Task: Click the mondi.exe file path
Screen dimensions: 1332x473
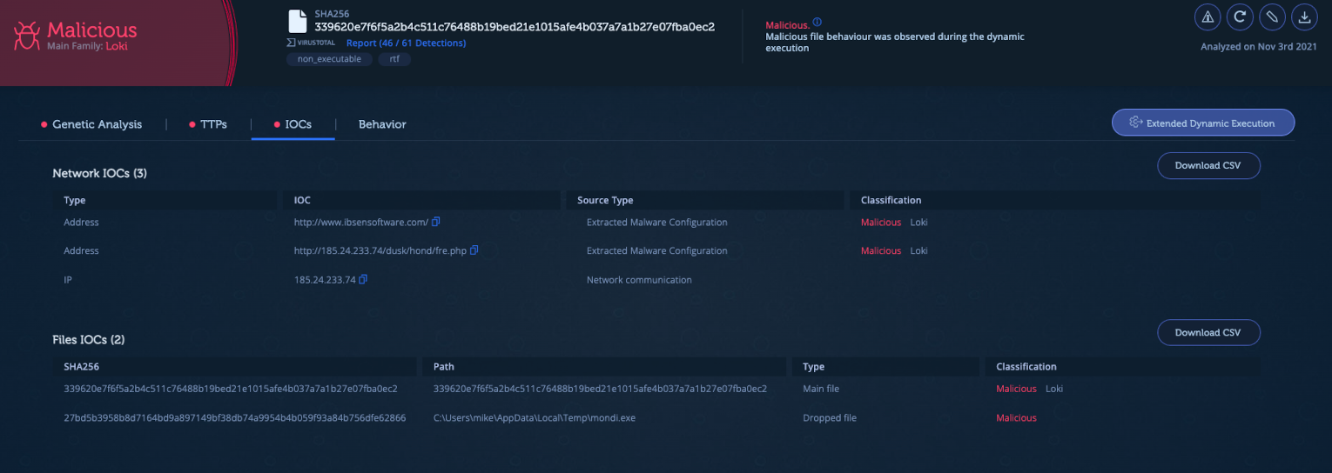Action: pyautogui.click(x=535, y=417)
